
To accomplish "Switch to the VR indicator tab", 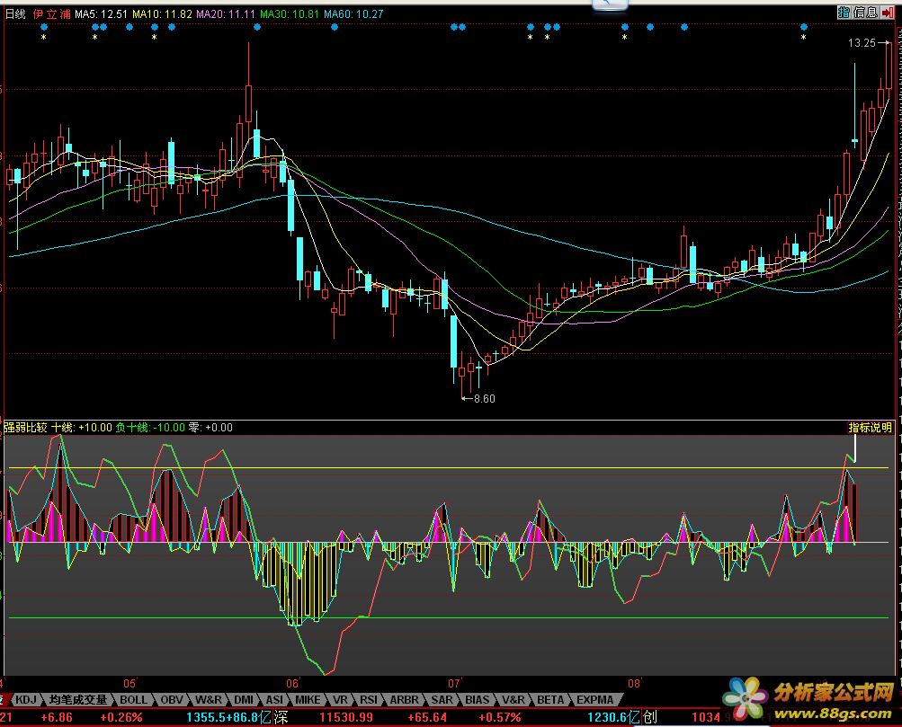I will 340,699.
